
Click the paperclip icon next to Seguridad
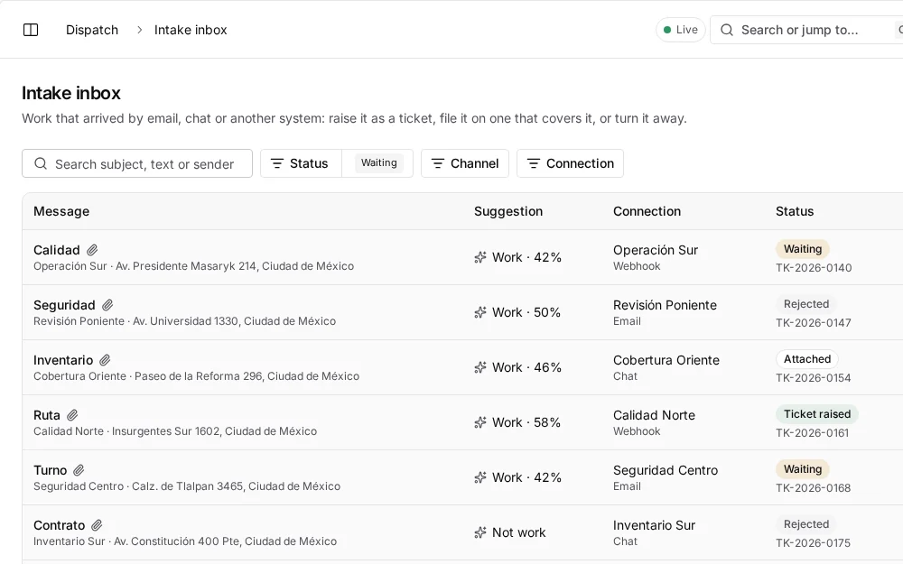pos(107,305)
